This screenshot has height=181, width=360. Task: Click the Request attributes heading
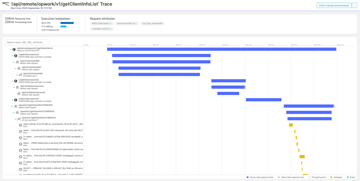[x=102, y=19]
